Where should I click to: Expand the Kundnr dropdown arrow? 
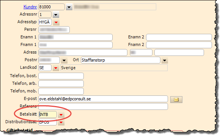69,7
